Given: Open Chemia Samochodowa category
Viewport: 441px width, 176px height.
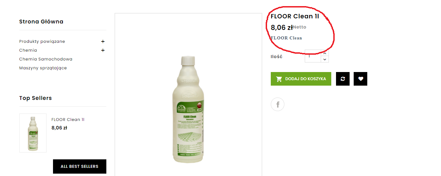Looking at the screenshot, I should click(x=46, y=59).
